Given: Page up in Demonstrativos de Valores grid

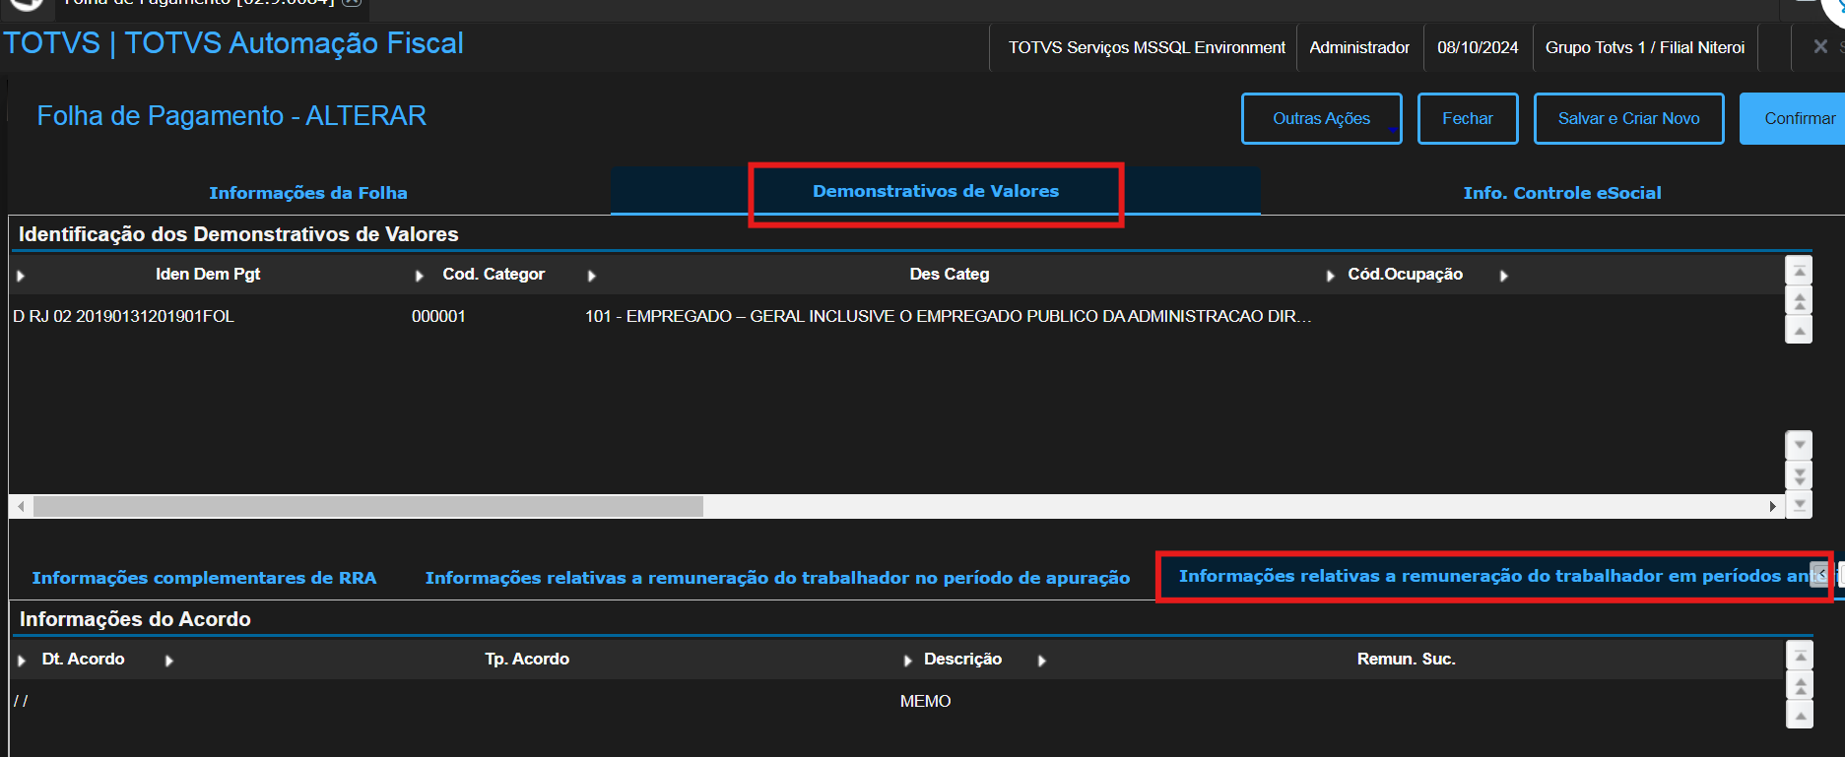Looking at the screenshot, I should point(1799,300).
